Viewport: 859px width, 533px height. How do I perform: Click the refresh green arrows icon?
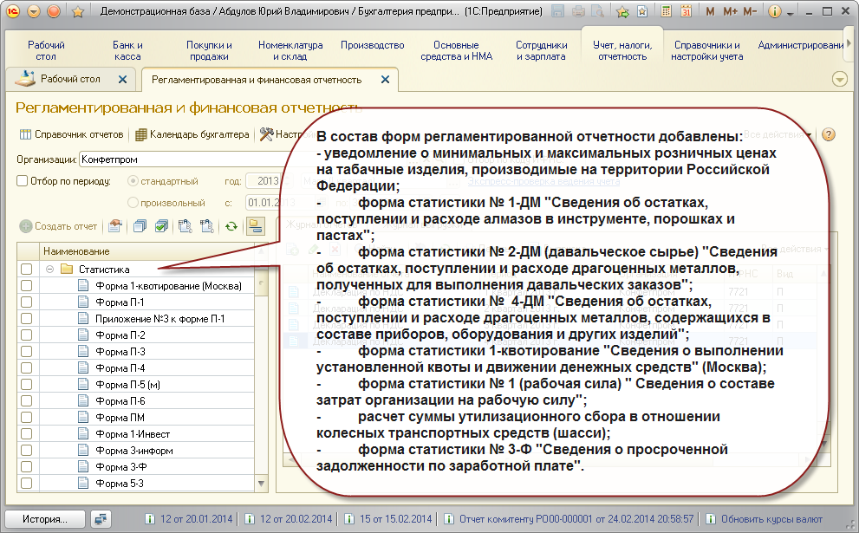[x=231, y=226]
